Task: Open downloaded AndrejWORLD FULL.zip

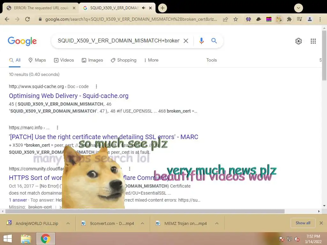Action: (x=33, y=223)
